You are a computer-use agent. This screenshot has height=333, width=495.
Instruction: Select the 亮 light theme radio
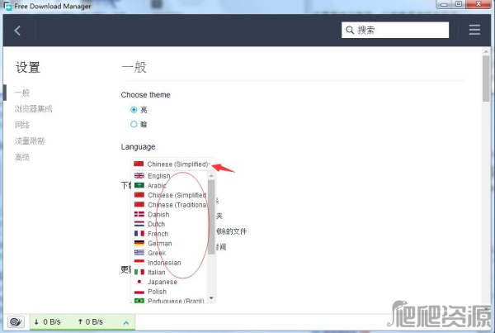point(134,110)
